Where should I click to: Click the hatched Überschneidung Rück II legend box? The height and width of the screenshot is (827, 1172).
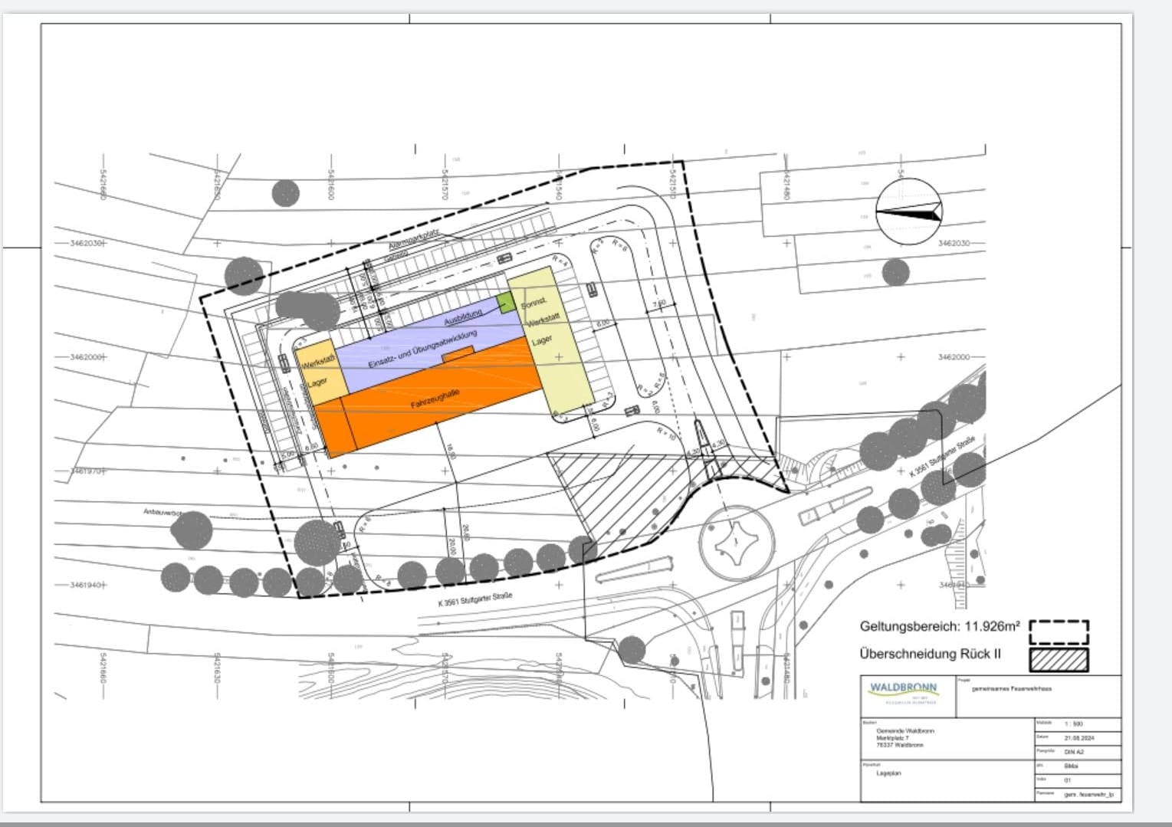[x=1059, y=660]
